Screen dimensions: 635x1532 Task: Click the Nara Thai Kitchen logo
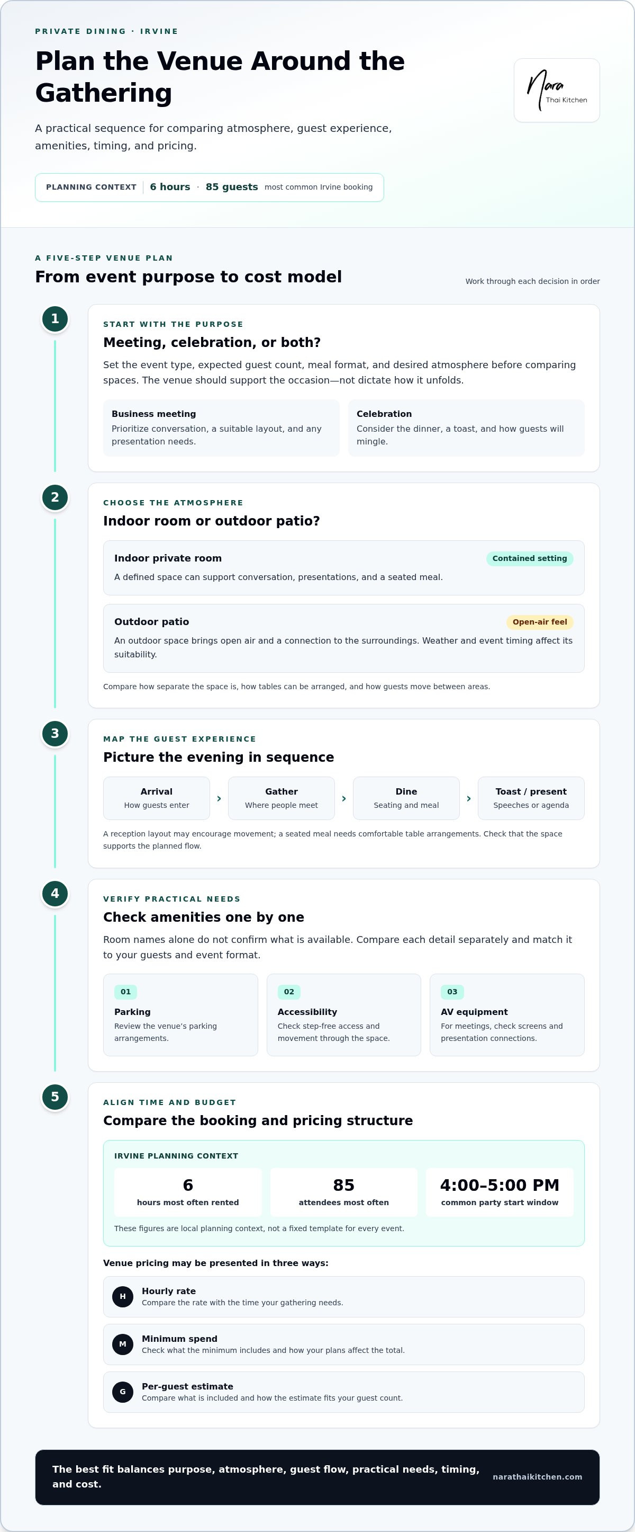[x=557, y=91]
